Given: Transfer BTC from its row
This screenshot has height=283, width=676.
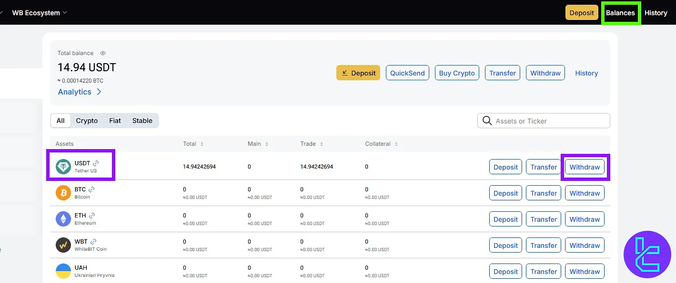Looking at the screenshot, I should point(544,193).
